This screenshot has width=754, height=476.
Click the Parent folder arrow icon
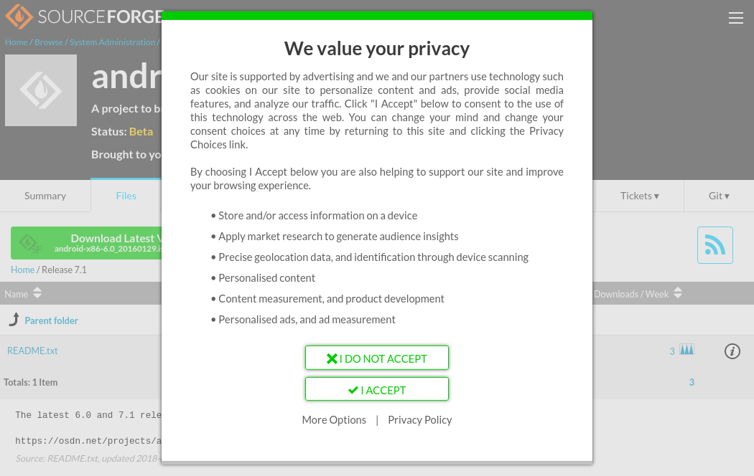14,320
